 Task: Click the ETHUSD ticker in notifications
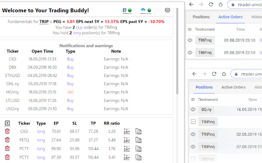[13, 76]
